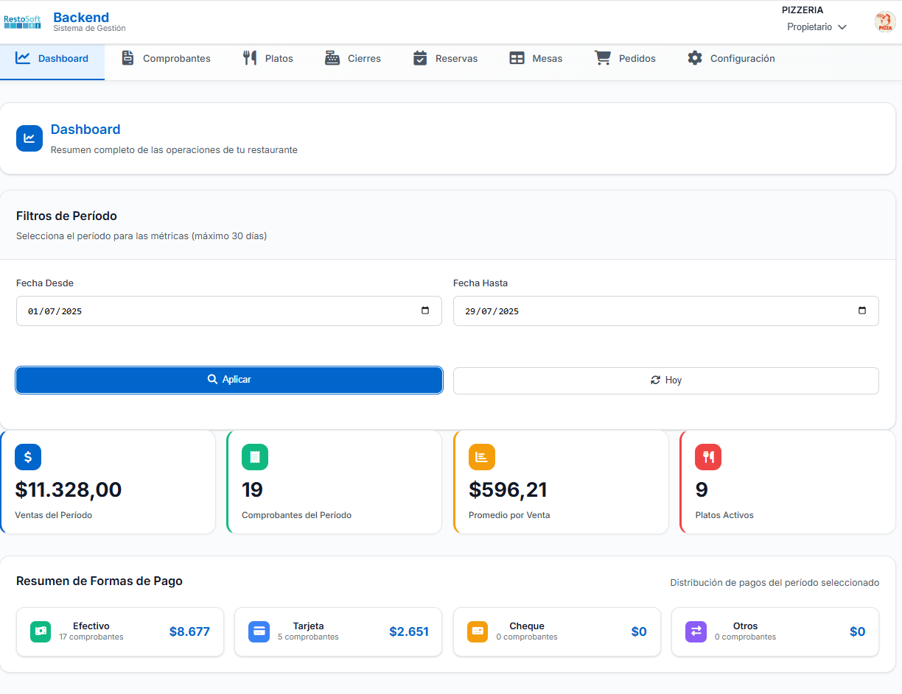Click the refresh icon on Hoy
The width and height of the screenshot is (902, 694).
(x=655, y=380)
